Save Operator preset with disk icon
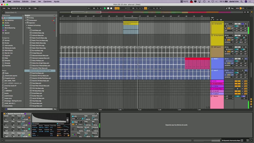 [x=98, y=114]
